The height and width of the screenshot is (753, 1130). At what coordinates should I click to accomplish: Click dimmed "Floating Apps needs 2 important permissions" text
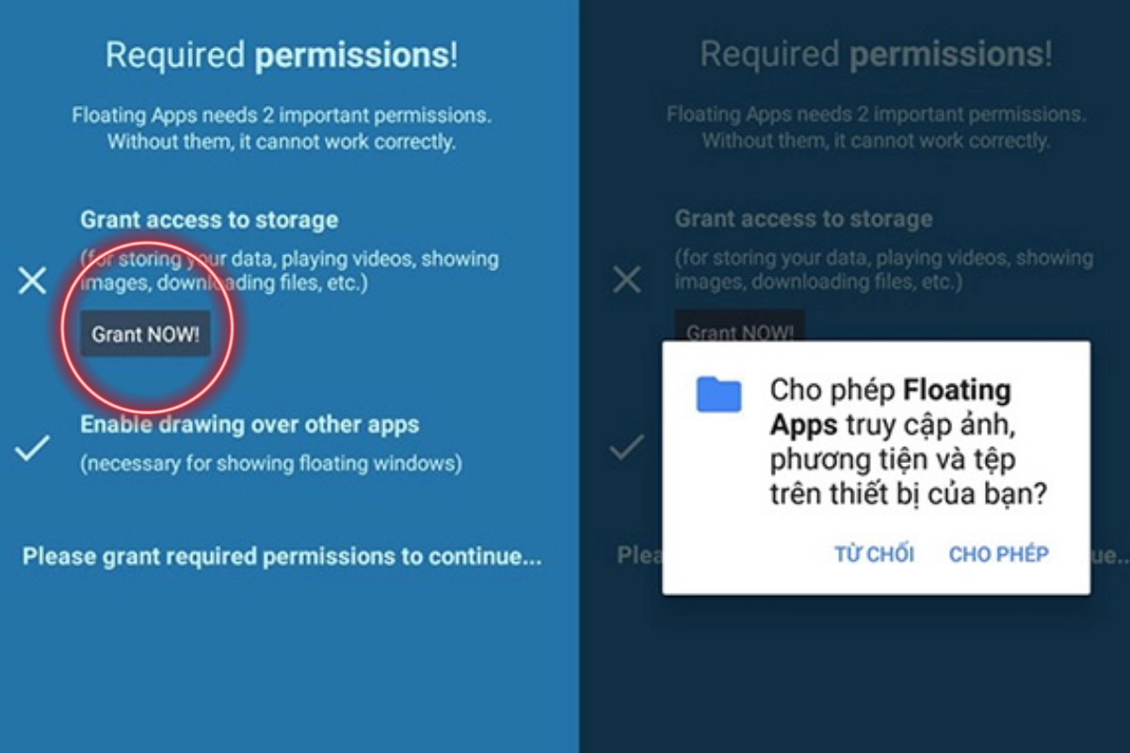[x=876, y=128]
